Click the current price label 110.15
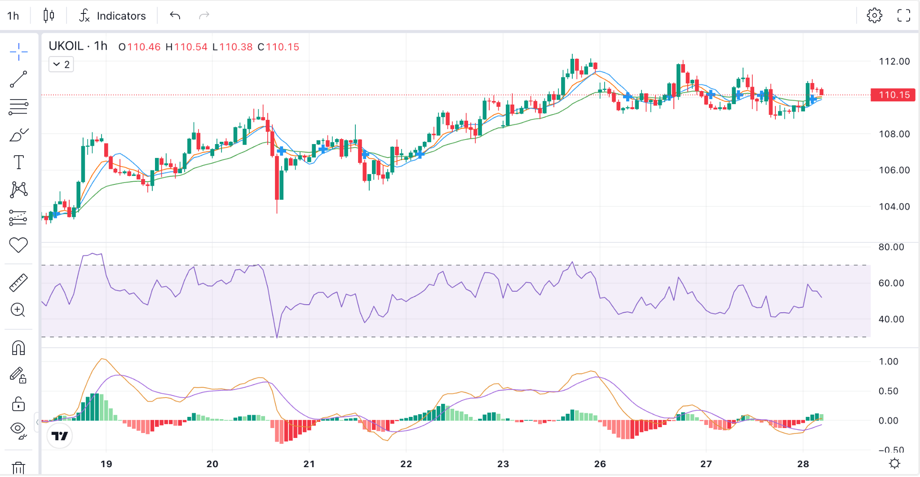 [893, 95]
